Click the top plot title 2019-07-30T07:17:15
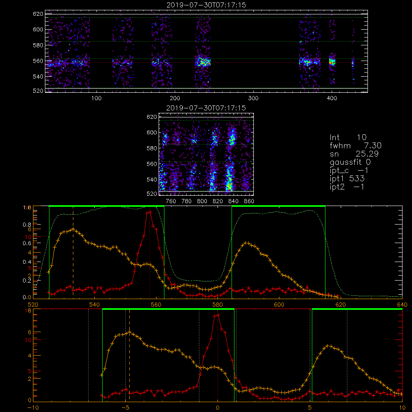 pyautogui.click(x=206, y=5)
